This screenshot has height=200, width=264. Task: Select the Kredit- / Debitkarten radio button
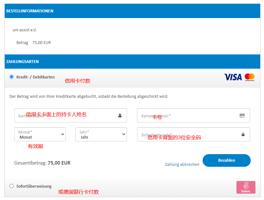pyautogui.click(x=12, y=77)
